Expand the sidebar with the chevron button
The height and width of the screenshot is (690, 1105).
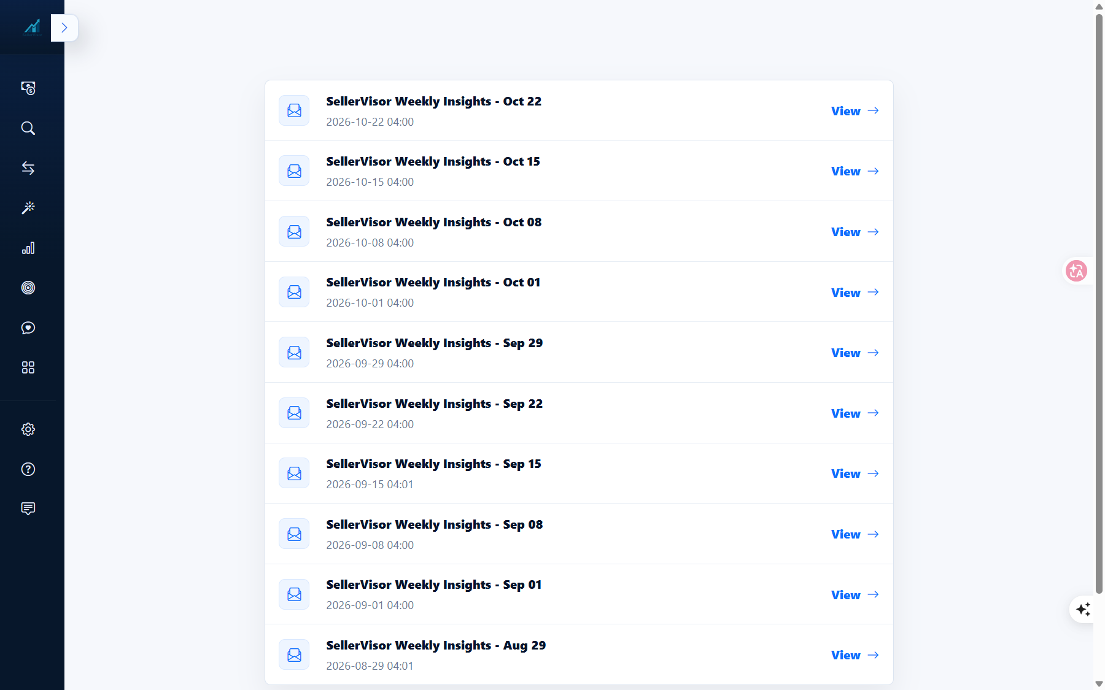click(x=64, y=28)
